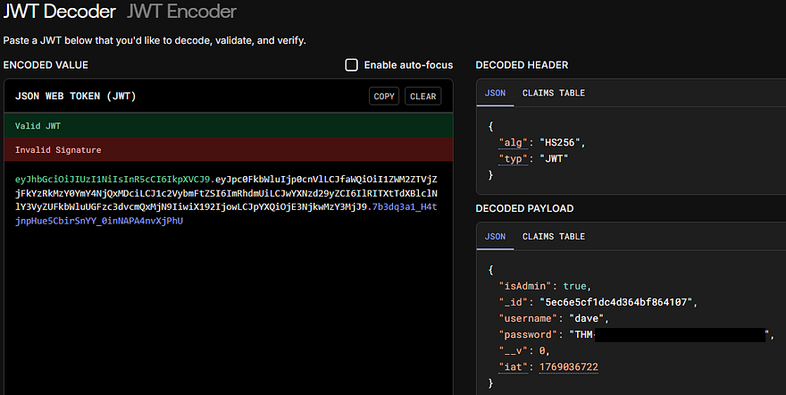The image size is (786, 395).
Task: Open JSON tab under Decoded Payload
Action: 495,237
